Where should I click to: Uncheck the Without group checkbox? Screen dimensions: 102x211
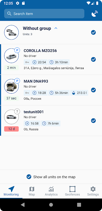pyautogui.click(x=93, y=32)
